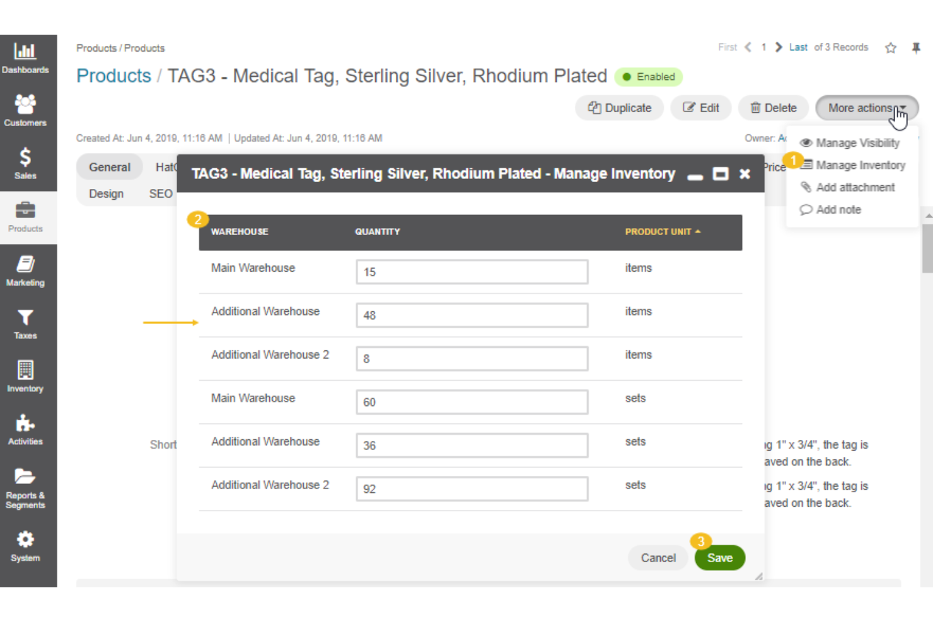The image size is (933, 622).
Task: Sort by Quantity column header
Action: [378, 232]
